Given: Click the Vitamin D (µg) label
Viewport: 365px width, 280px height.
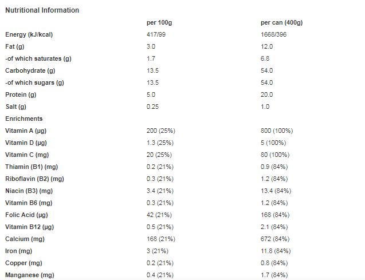Looking at the screenshot, I should pos(26,143).
